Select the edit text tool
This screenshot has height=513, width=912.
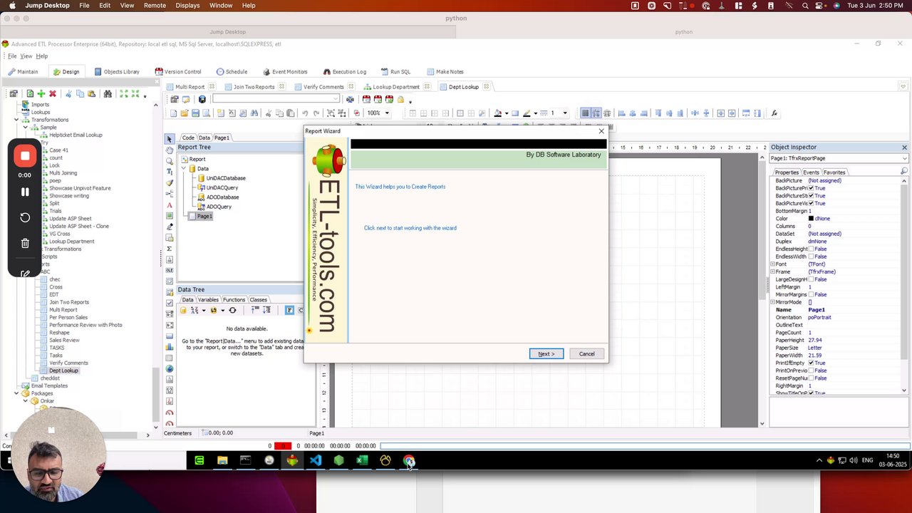point(170,172)
